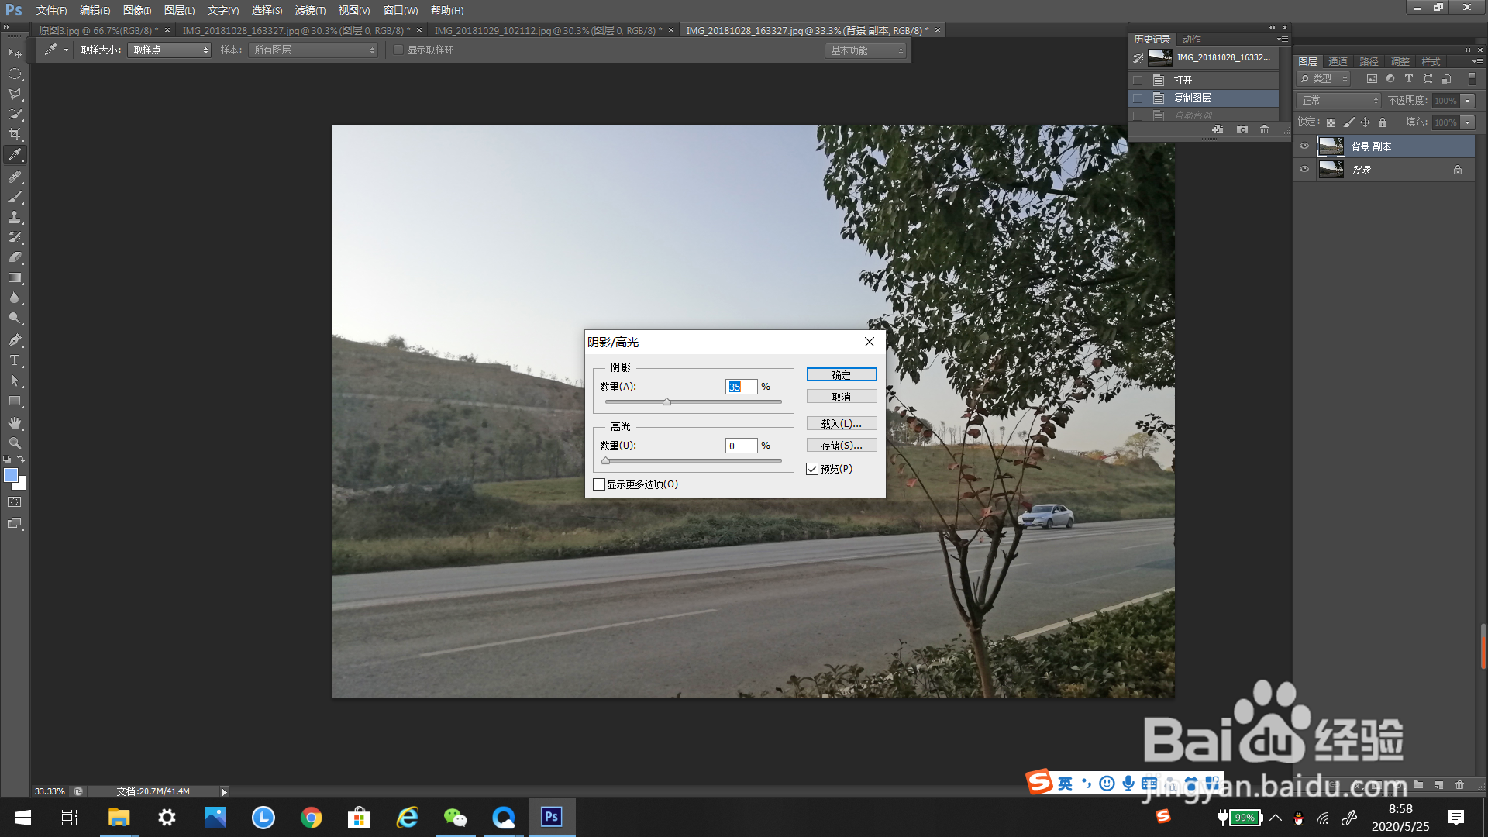Screen dimensions: 1488x837
Task: Select the Gradient tool
Action: pos(15,277)
